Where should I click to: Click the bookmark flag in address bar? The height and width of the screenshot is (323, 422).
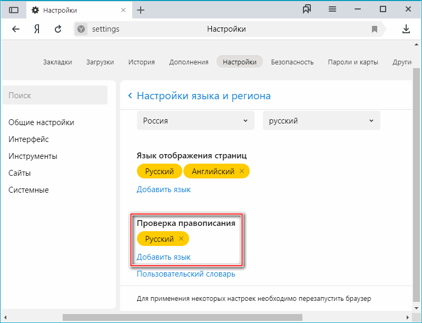[374, 30]
